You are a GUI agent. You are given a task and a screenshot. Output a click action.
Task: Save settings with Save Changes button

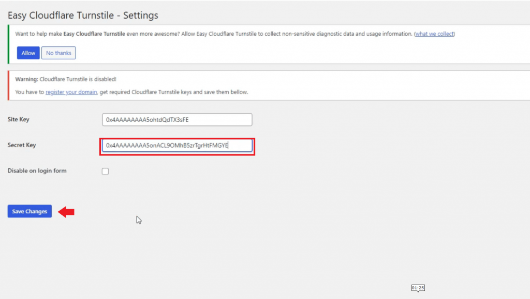pyautogui.click(x=30, y=211)
